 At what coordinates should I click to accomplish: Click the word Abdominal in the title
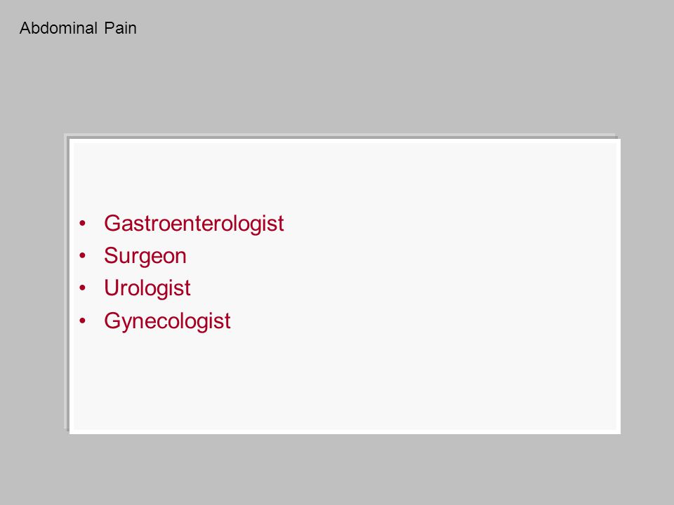click(58, 28)
